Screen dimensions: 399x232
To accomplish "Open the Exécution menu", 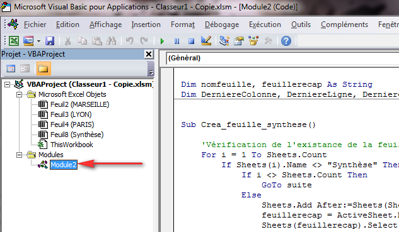I will click(265, 25).
